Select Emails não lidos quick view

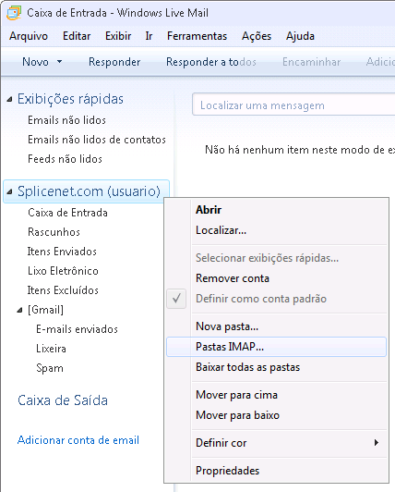pos(66,120)
